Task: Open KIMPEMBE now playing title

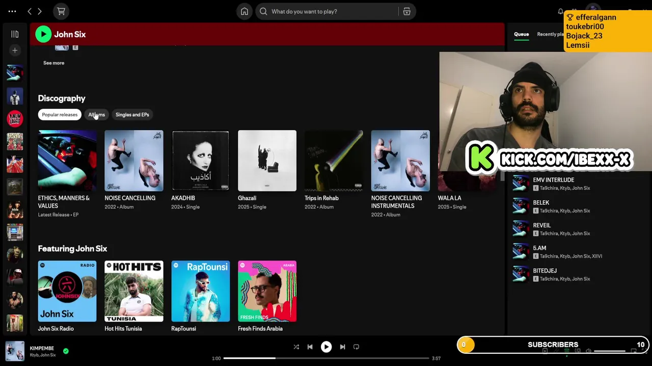Action: [42, 348]
